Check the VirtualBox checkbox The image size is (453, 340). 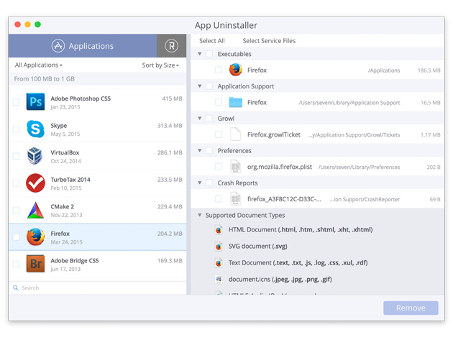[16, 156]
